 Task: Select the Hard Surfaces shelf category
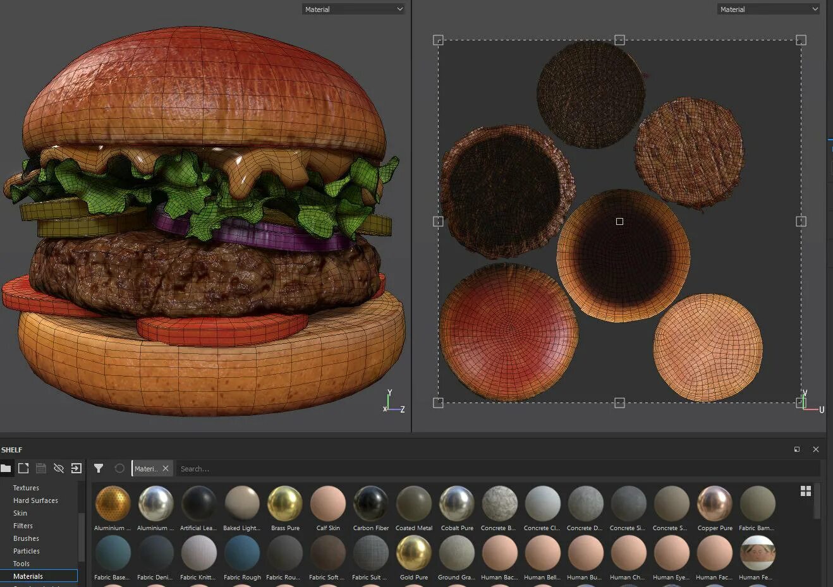click(x=35, y=500)
